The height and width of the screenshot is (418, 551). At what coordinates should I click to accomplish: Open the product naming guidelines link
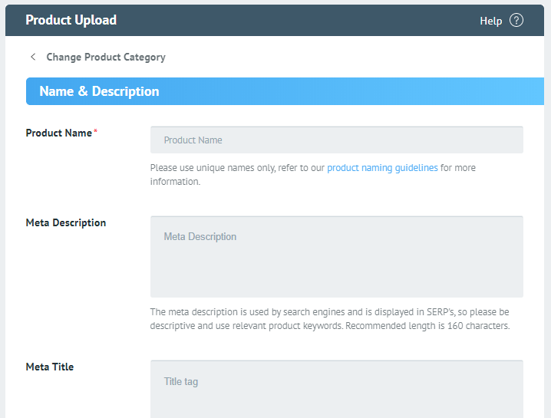(382, 167)
